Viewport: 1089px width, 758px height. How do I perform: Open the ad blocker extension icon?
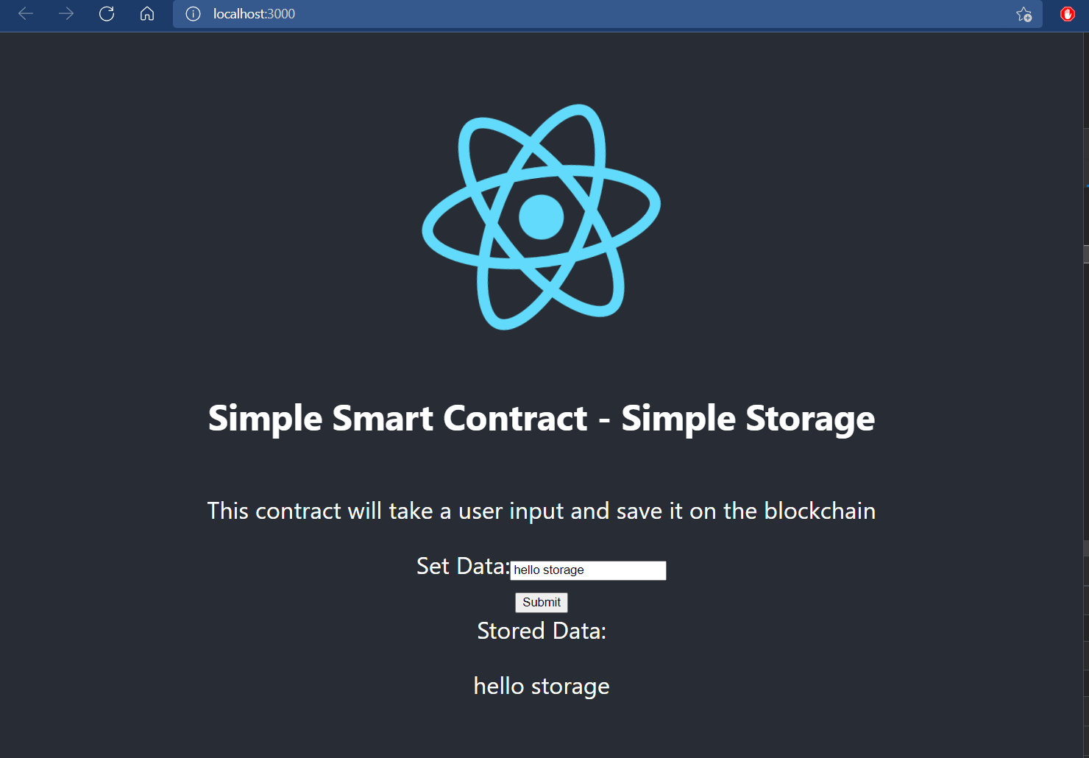pos(1067,13)
